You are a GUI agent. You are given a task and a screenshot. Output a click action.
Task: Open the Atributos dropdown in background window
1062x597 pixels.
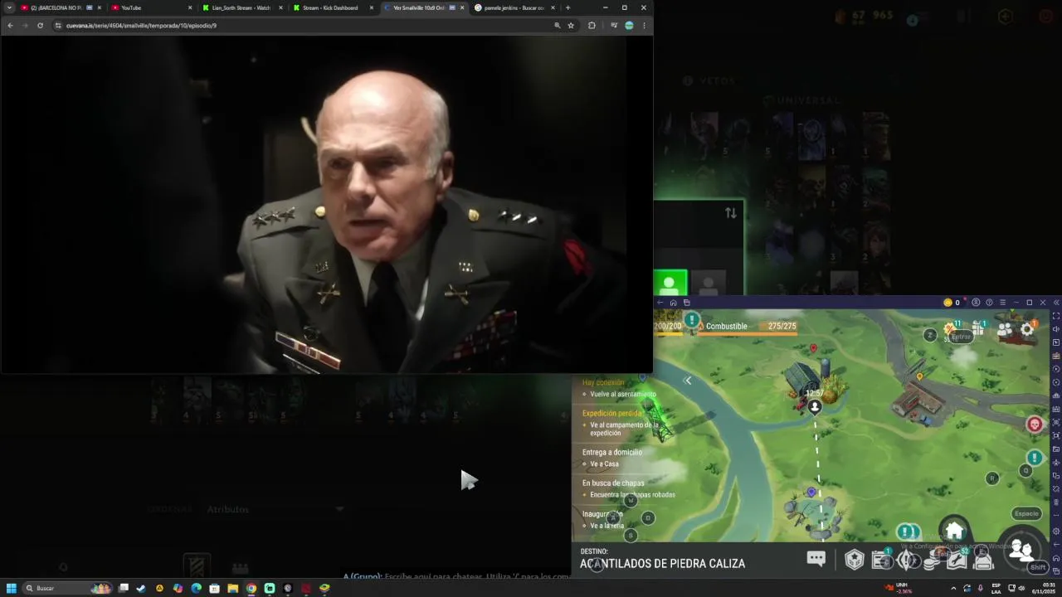click(x=275, y=509)
